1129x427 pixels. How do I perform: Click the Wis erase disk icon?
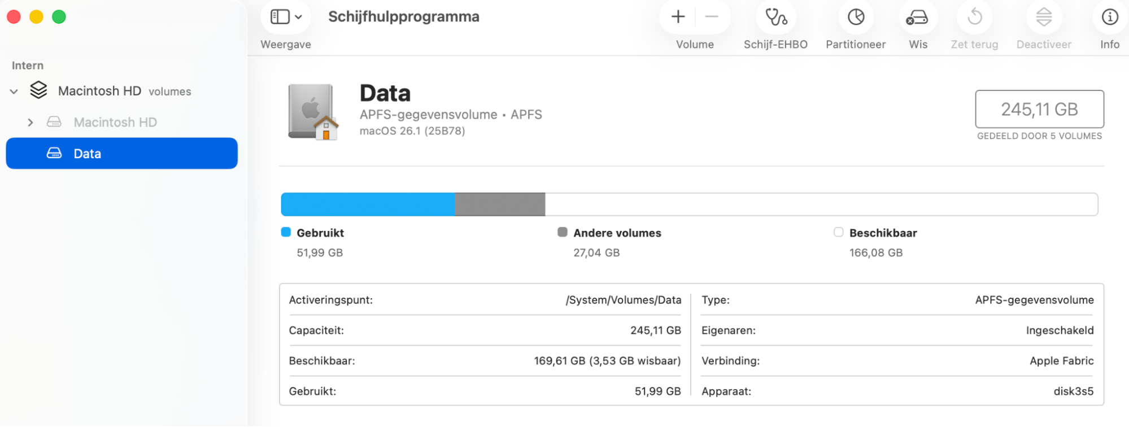pos(918,18)
